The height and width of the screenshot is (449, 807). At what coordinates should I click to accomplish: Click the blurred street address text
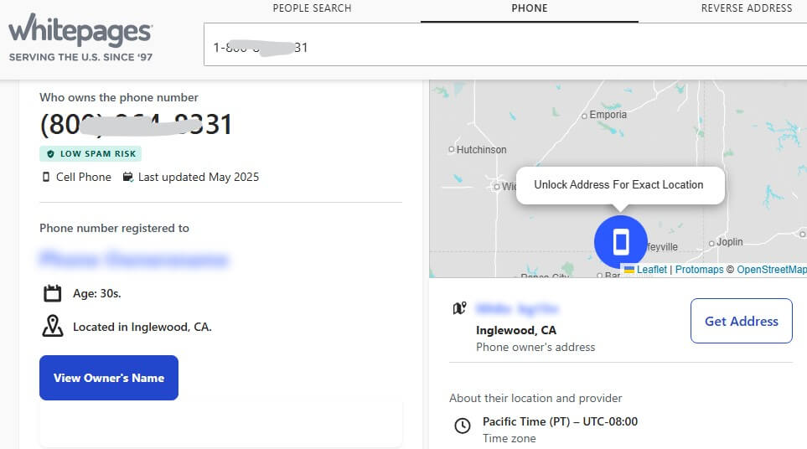(x=517, y=308)
